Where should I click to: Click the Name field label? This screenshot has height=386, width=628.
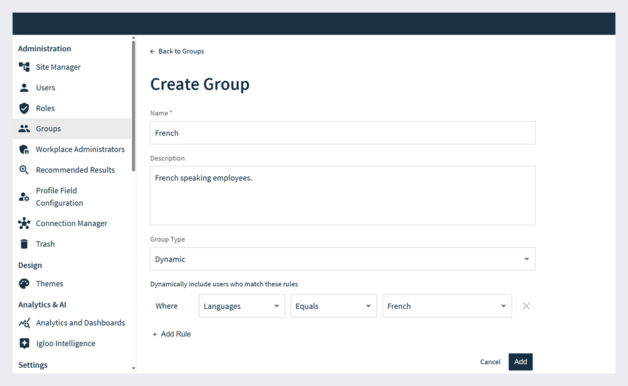(161, 114)
